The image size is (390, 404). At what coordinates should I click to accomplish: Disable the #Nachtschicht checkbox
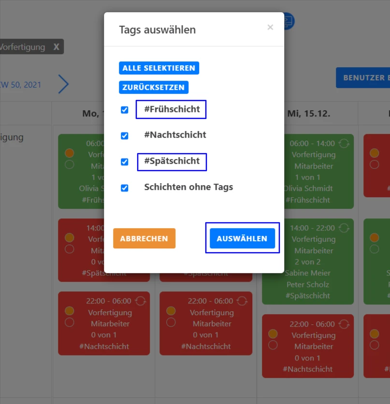(x=124, y=134)
